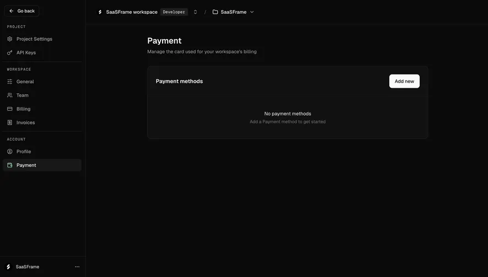
Task: Open General workspace settings
Action: coord(42,82)
